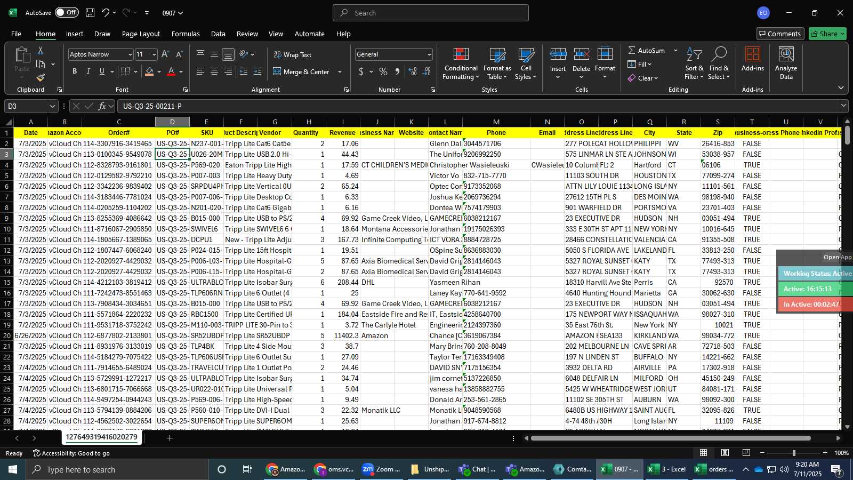Toggle Wrap Text
853x480 pixels.
coord(292,54)
